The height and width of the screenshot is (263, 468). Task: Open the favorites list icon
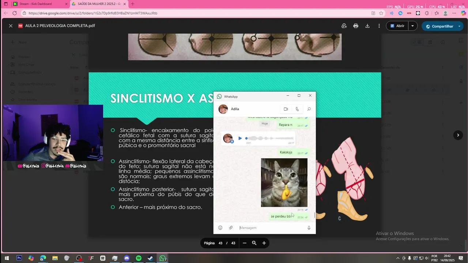[437, 13]
